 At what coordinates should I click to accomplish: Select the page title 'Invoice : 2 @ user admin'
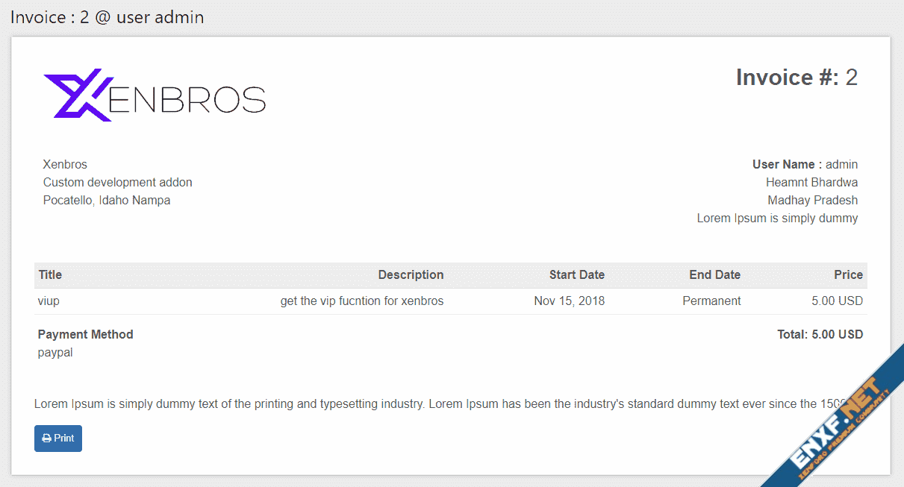click(107, 17)
